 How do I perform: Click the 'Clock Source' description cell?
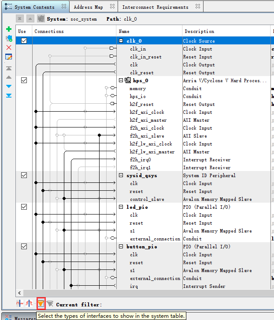click(x=199, y=41)
